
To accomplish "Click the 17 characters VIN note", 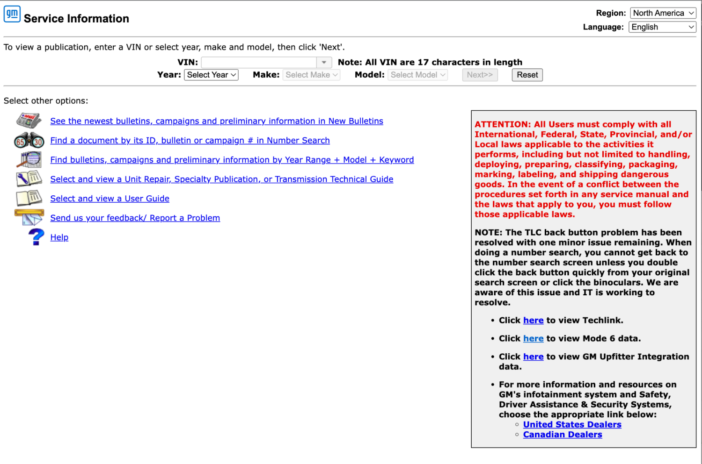I will [430, 62].
